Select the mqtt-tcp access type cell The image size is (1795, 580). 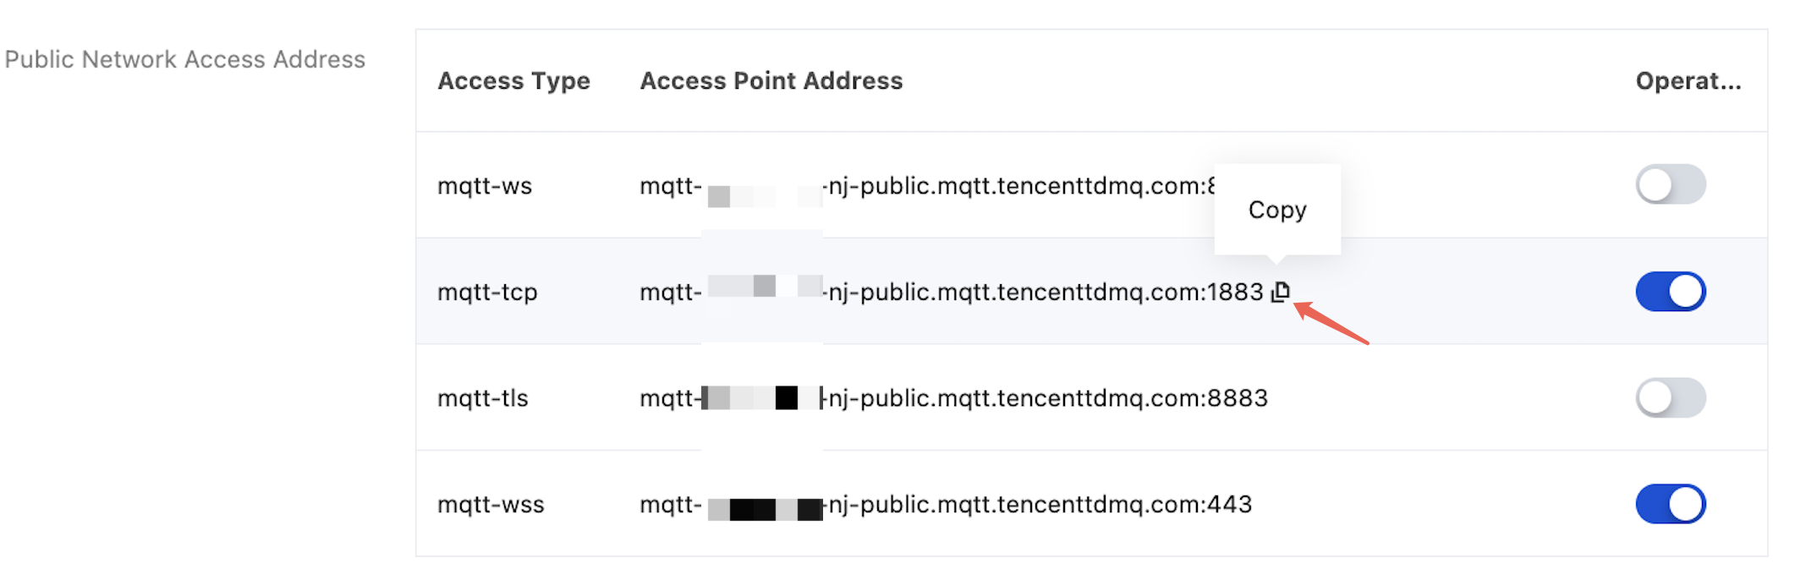point(487,293)
